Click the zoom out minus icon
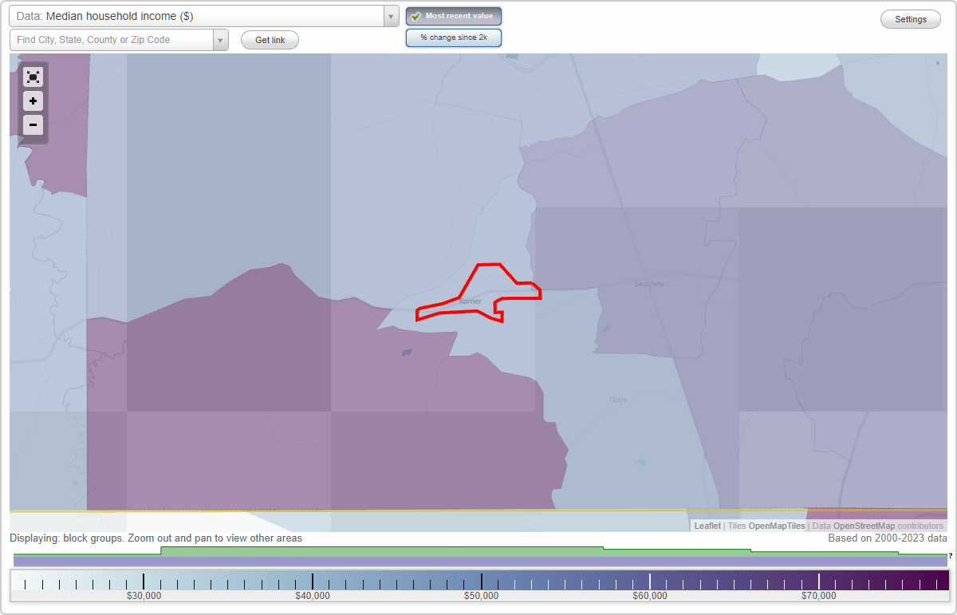This screenshot has width=957, height=615. [33, 125]
